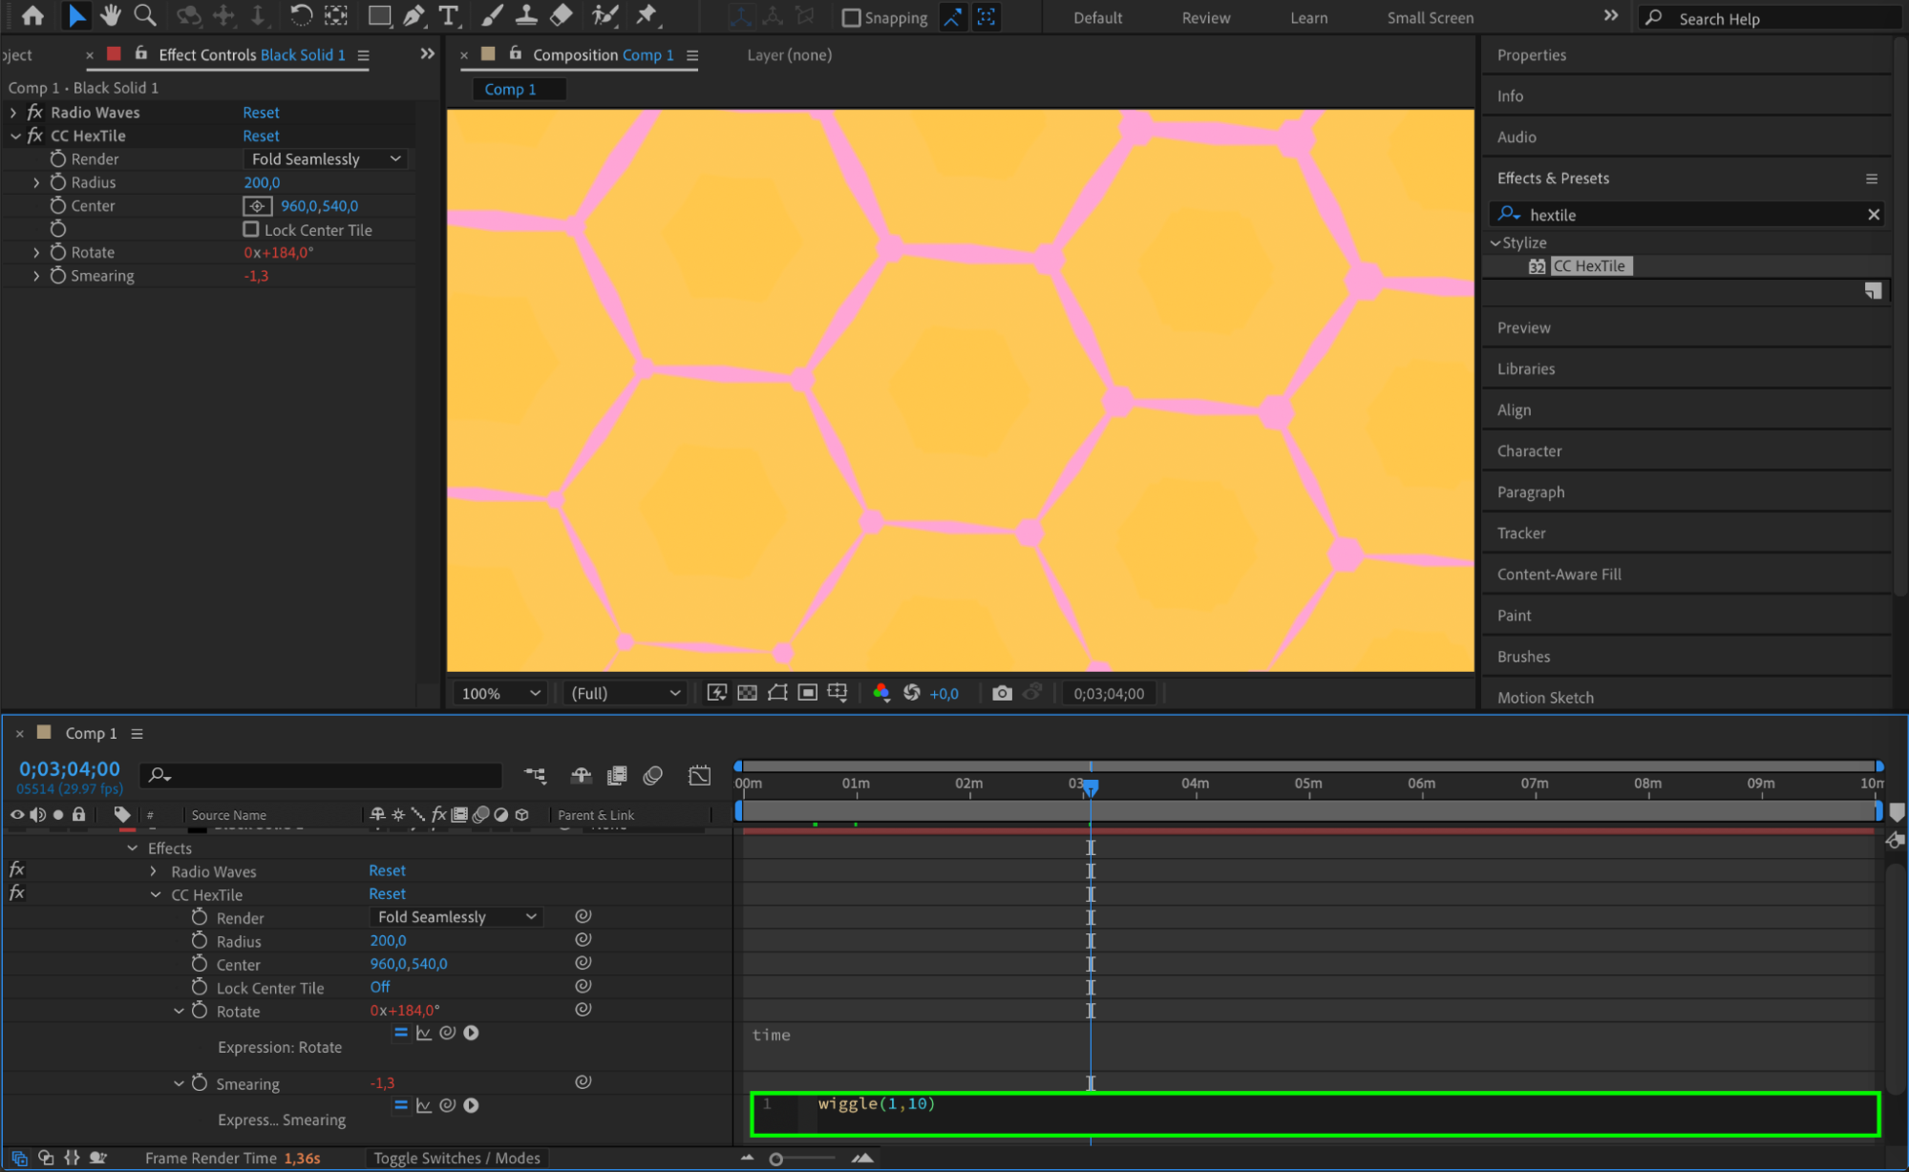Select the Puppet Pin tool
The height and width of the screenshot is (1172, 1909).
point(647,15)
